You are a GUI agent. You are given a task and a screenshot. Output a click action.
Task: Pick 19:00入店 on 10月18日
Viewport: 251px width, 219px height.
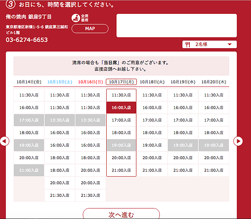pos(152,145)
